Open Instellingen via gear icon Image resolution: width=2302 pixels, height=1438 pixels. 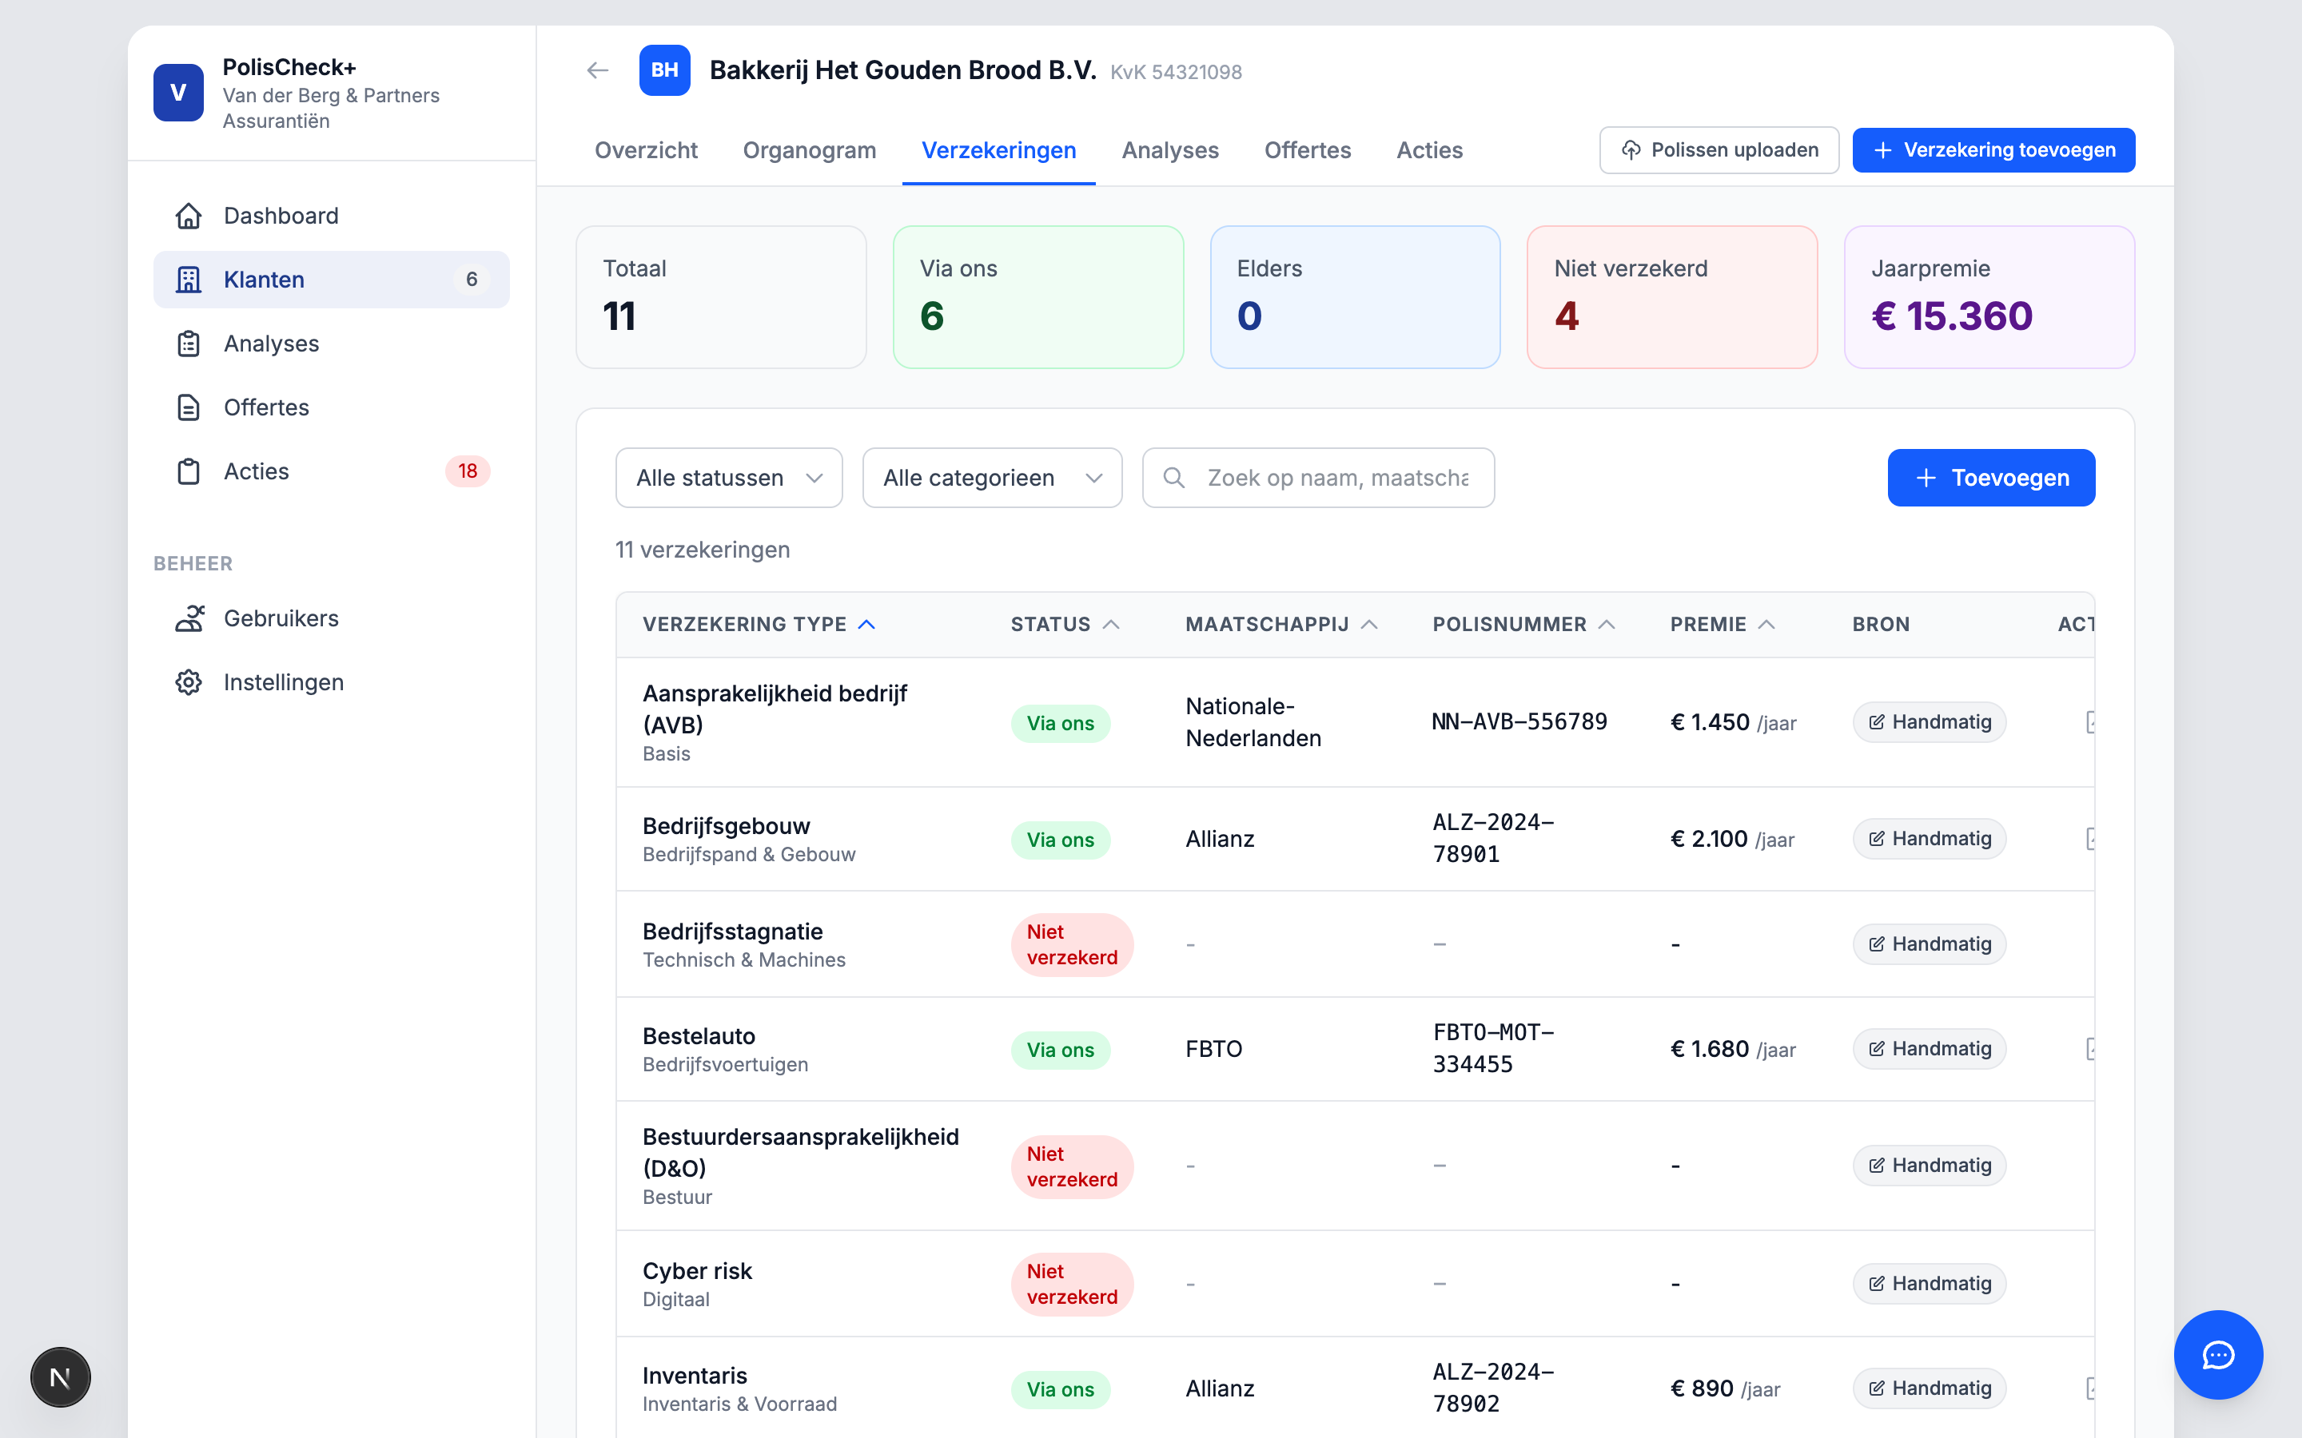[x=189, y=682]
